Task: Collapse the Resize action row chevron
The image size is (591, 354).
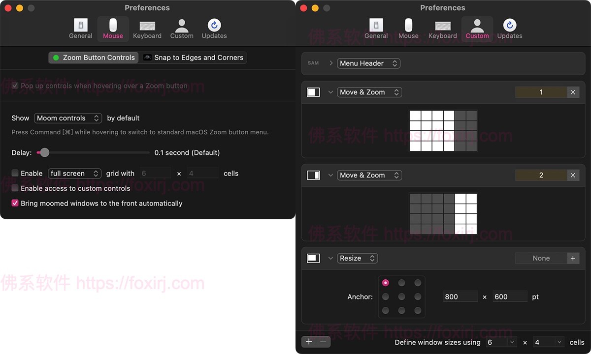Action: click(330, 259)
